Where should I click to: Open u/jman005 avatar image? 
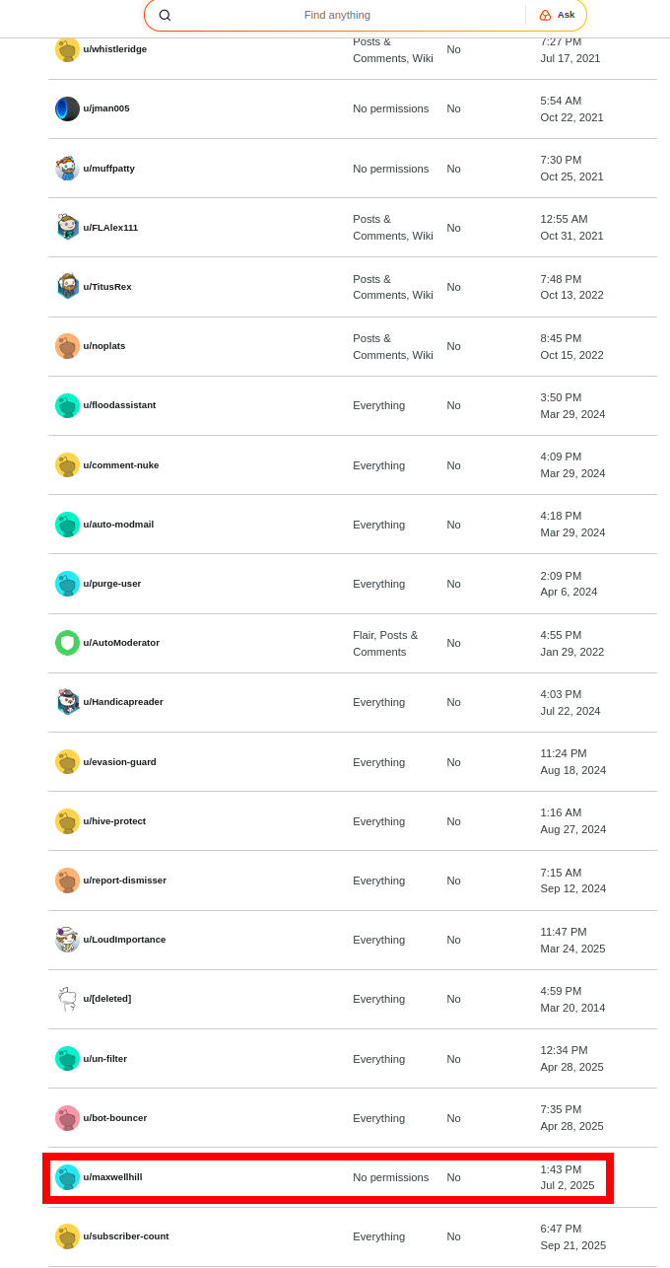click(x=67, y=109)
